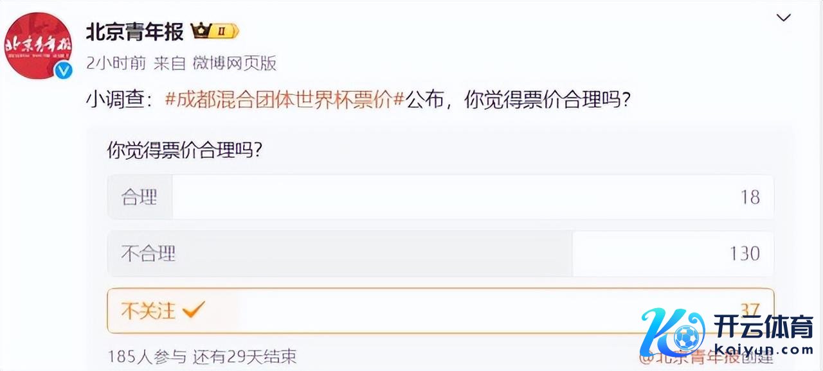The image size is (823, 371).
Task: Open the #成都混合团体世界杯票价# hashtag topic
Action: tap(284, 101)
